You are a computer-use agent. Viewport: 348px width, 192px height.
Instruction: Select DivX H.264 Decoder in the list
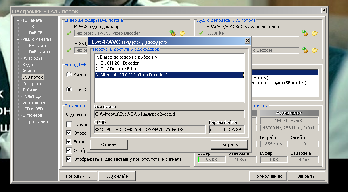tap(117, 63)
